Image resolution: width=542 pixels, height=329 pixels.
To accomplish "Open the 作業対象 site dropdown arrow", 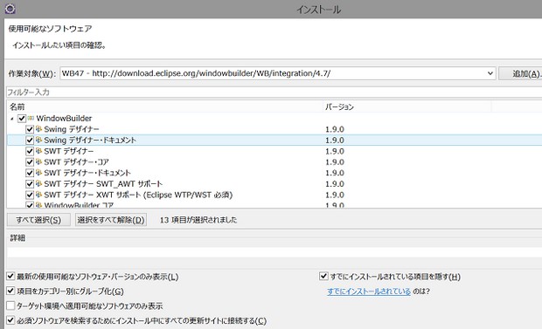I will click(x=490, y=73).
